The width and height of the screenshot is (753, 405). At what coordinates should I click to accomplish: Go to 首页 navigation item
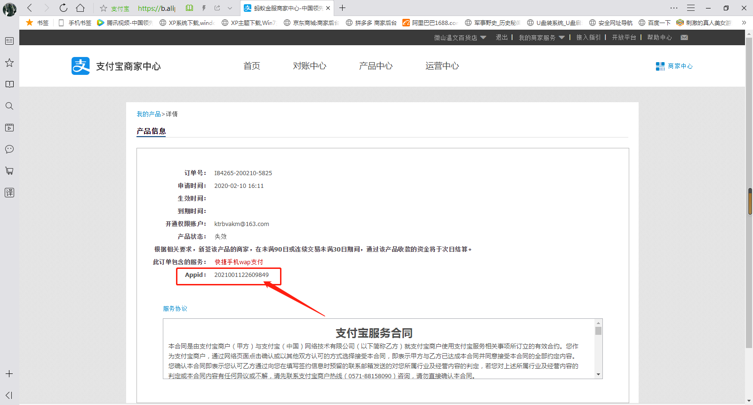tap(252, 66)
